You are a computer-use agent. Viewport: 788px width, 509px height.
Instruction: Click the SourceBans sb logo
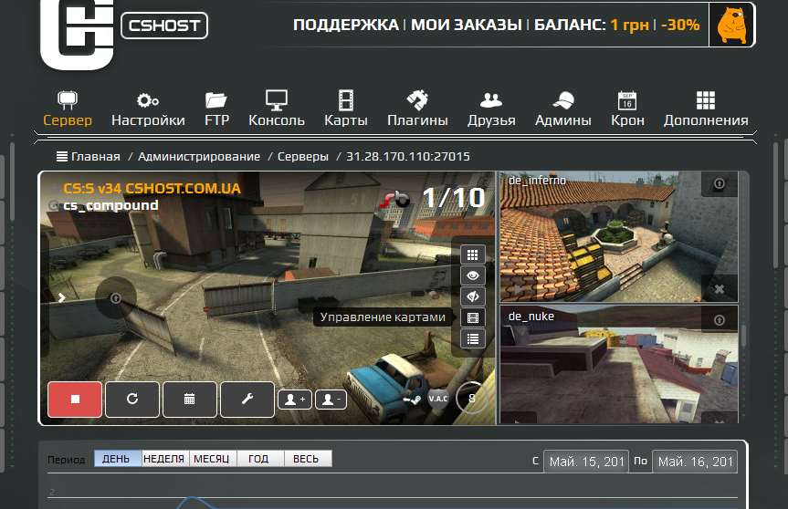pyautogui.click(x=394, y=200)
